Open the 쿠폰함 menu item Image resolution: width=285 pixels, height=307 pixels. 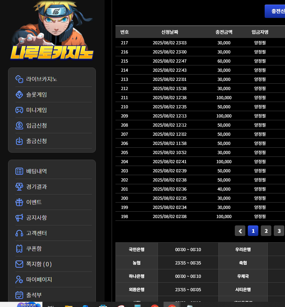point(34,249)
